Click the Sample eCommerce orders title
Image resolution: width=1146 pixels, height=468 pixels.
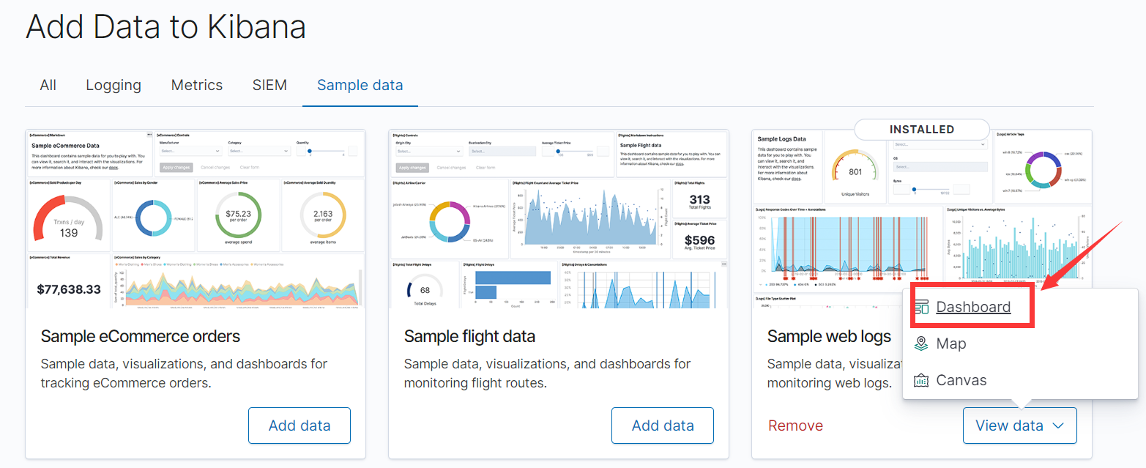141,336
